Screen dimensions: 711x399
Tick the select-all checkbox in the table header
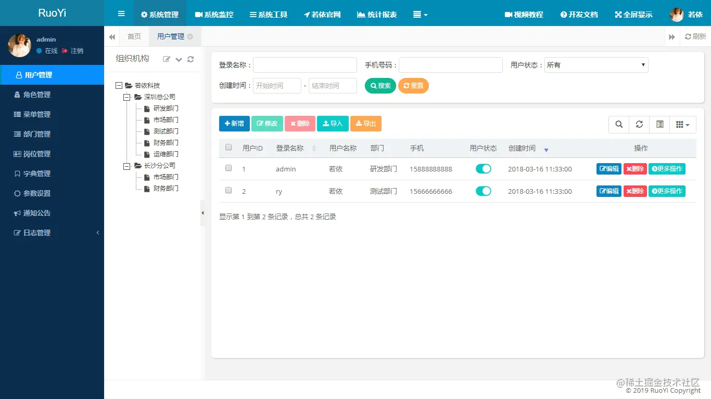pos(228,148)
